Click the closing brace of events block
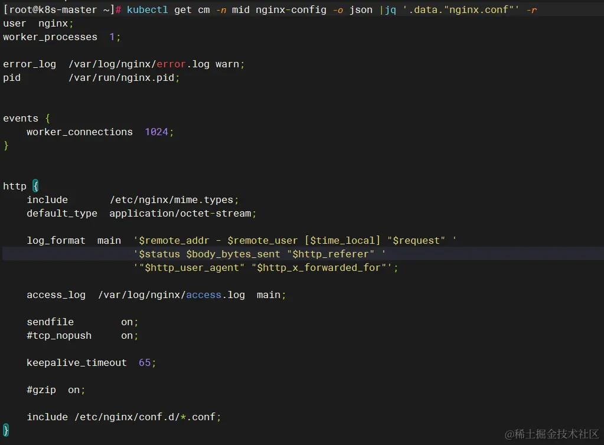The width and height of the screenshot is (604, 445). point(6,146)
